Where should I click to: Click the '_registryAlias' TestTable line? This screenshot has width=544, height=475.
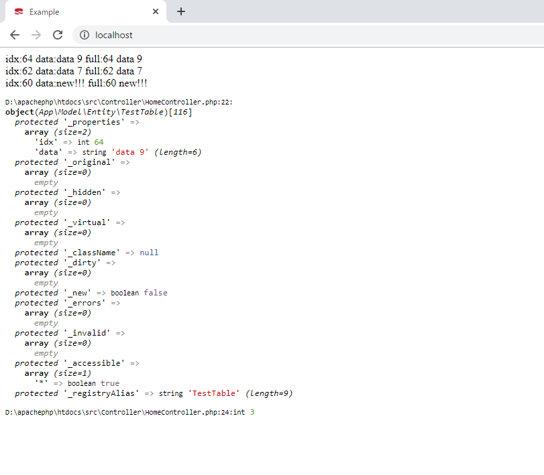pos(153,393)
